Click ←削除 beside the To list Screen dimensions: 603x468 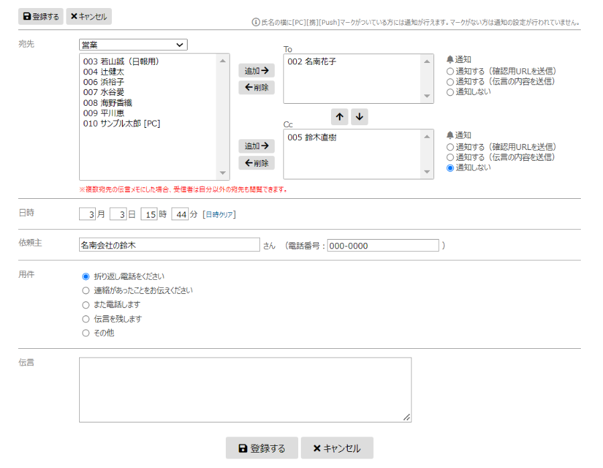click(256, 88)
